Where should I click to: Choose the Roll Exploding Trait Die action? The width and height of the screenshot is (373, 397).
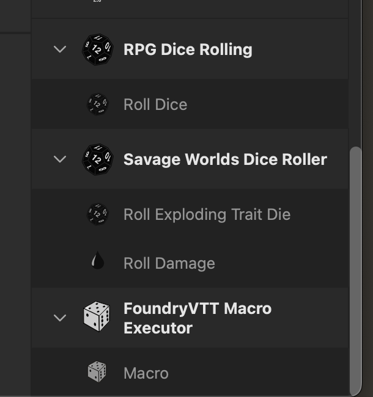[x=190, y=214]
